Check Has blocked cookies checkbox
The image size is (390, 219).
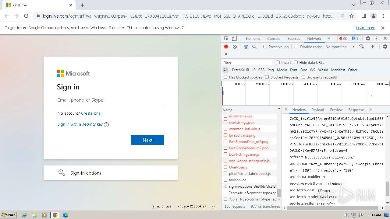(225, 77)
